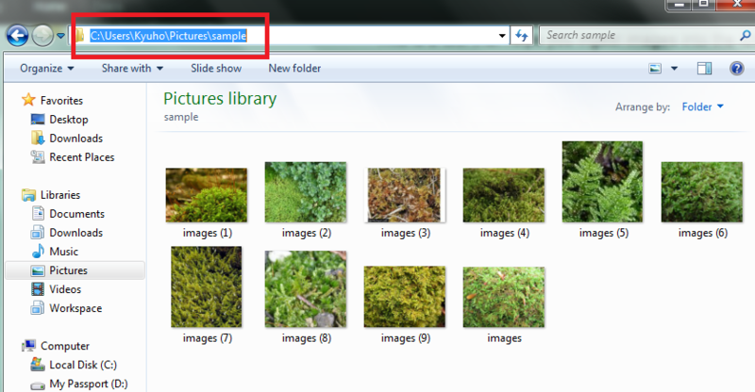Click the 'sample' subtitle under Pictures library

point(181,118)
